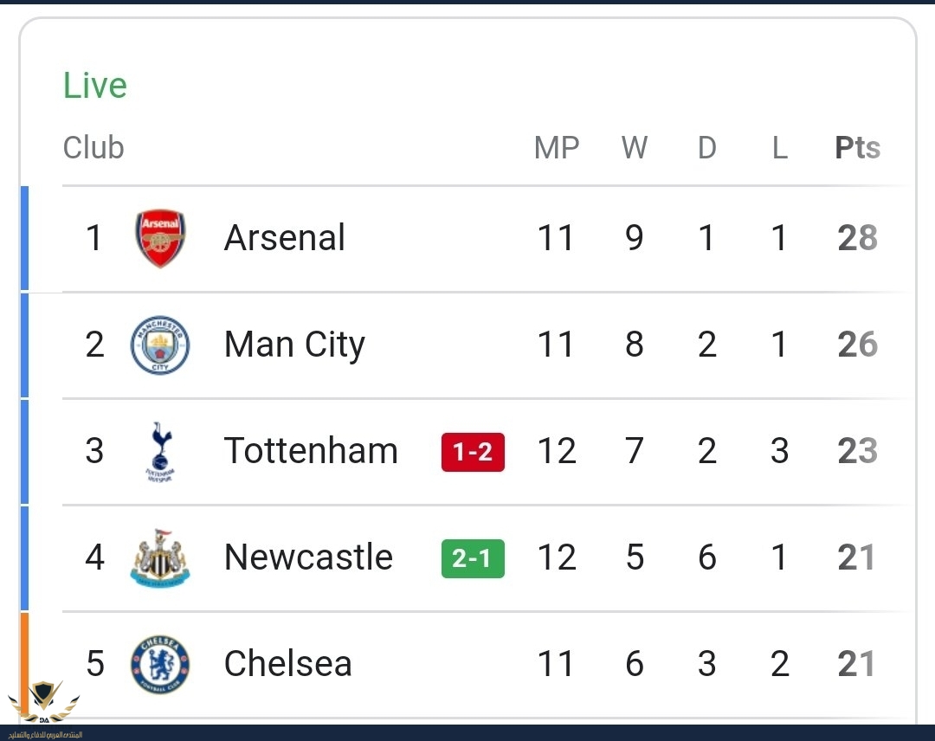The height and width of the screenshot is (741, 935).
Task: Click the Arsenal club crest
Action: pos(160,238)
